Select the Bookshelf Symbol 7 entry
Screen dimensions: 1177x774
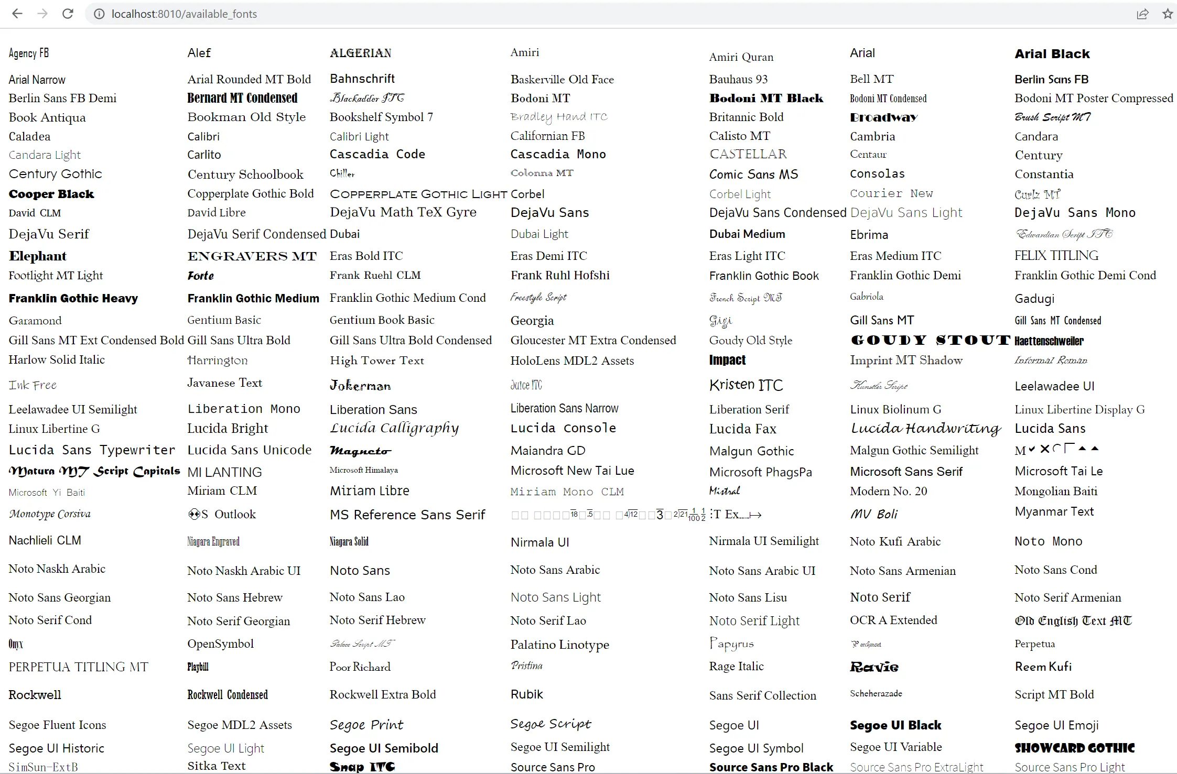tap(381, 117)
